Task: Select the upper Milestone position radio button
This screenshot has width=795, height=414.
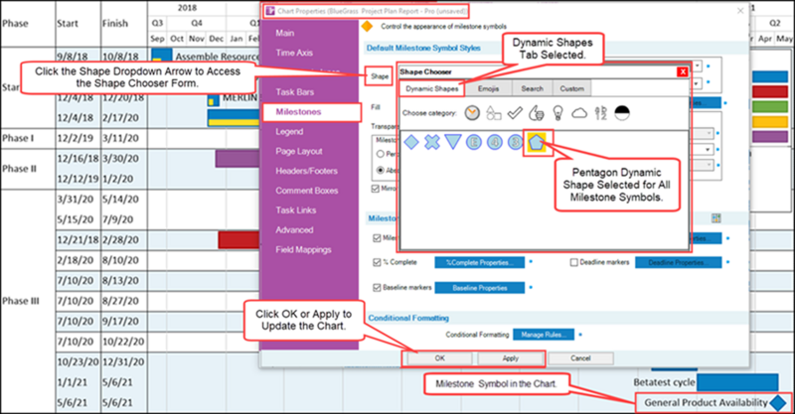Action: pos(381,154)
